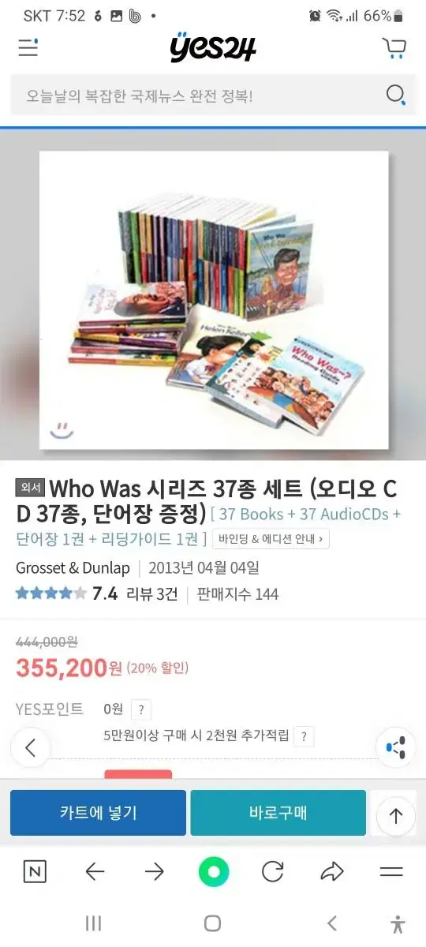
Task: Tap the browser share arrow icon
Action: pos(332,872)
